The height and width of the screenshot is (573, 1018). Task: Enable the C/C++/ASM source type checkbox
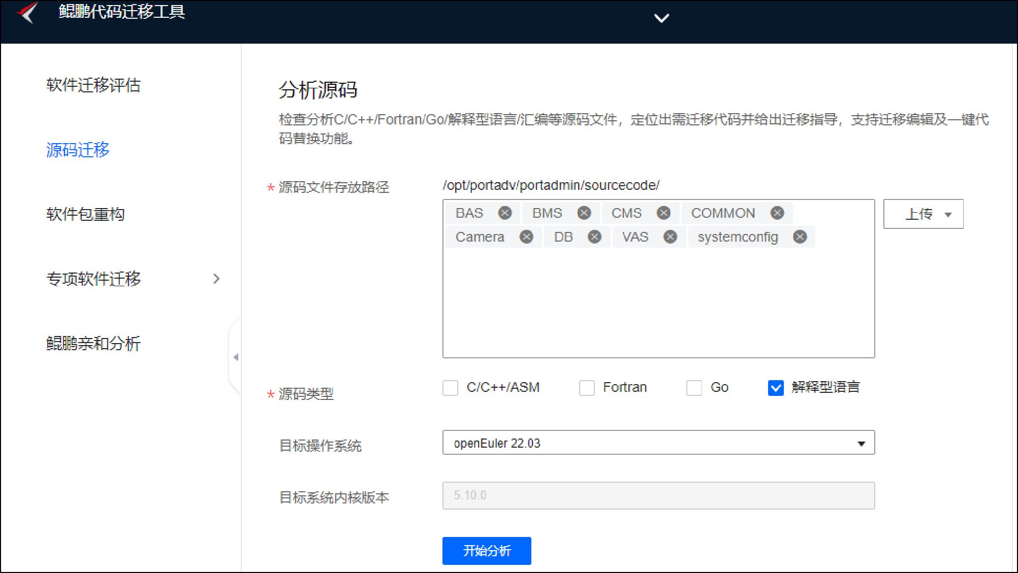point(450,388)
